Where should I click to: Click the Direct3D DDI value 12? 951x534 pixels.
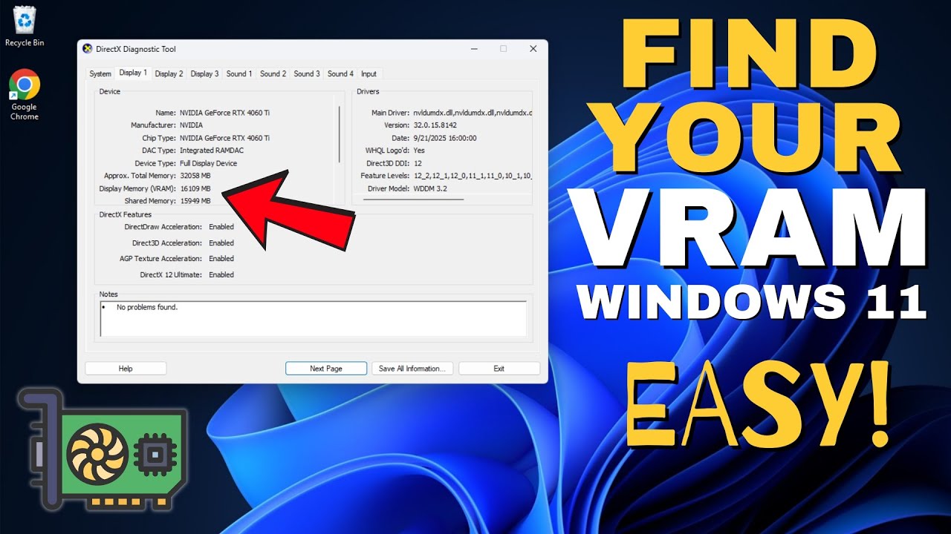418,163
